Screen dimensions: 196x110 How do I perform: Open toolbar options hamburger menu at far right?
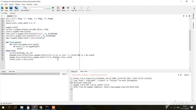click(194, 9)
